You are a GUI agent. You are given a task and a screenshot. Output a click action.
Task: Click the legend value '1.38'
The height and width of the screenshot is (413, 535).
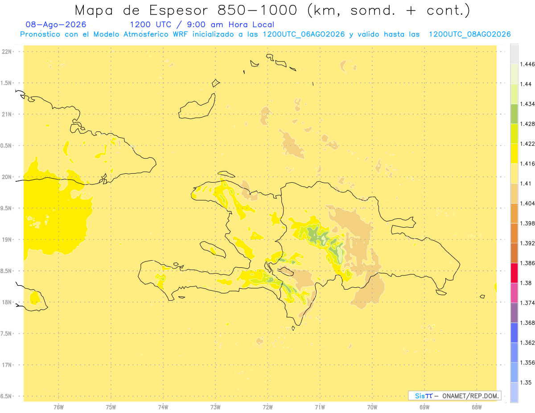click(x=526, y=283)
